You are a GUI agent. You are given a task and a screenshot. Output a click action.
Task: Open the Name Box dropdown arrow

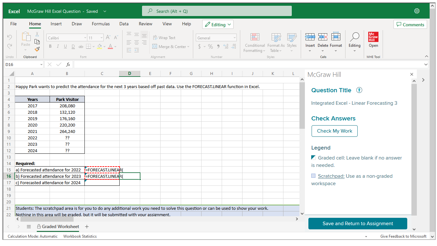41,64
